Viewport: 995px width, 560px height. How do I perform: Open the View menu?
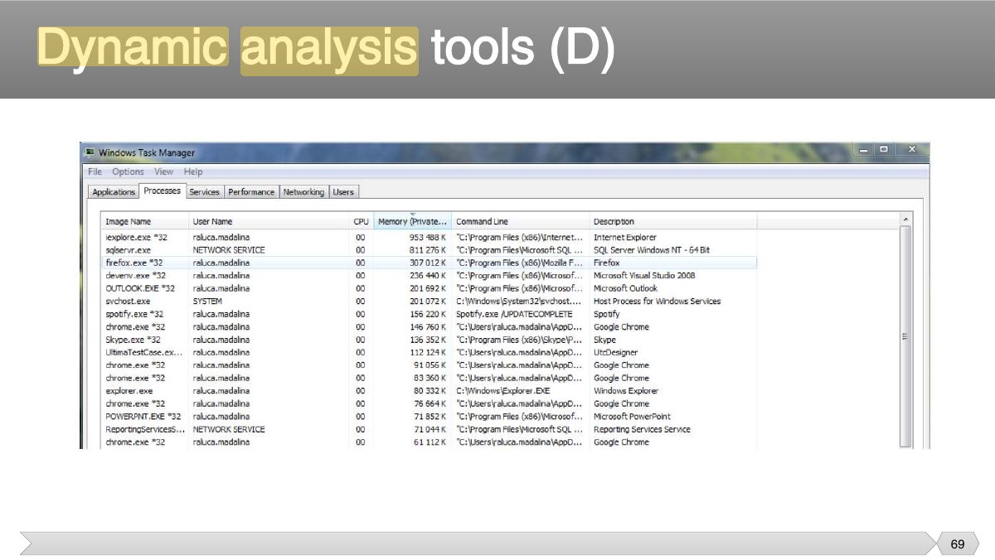tap(164, 171)
